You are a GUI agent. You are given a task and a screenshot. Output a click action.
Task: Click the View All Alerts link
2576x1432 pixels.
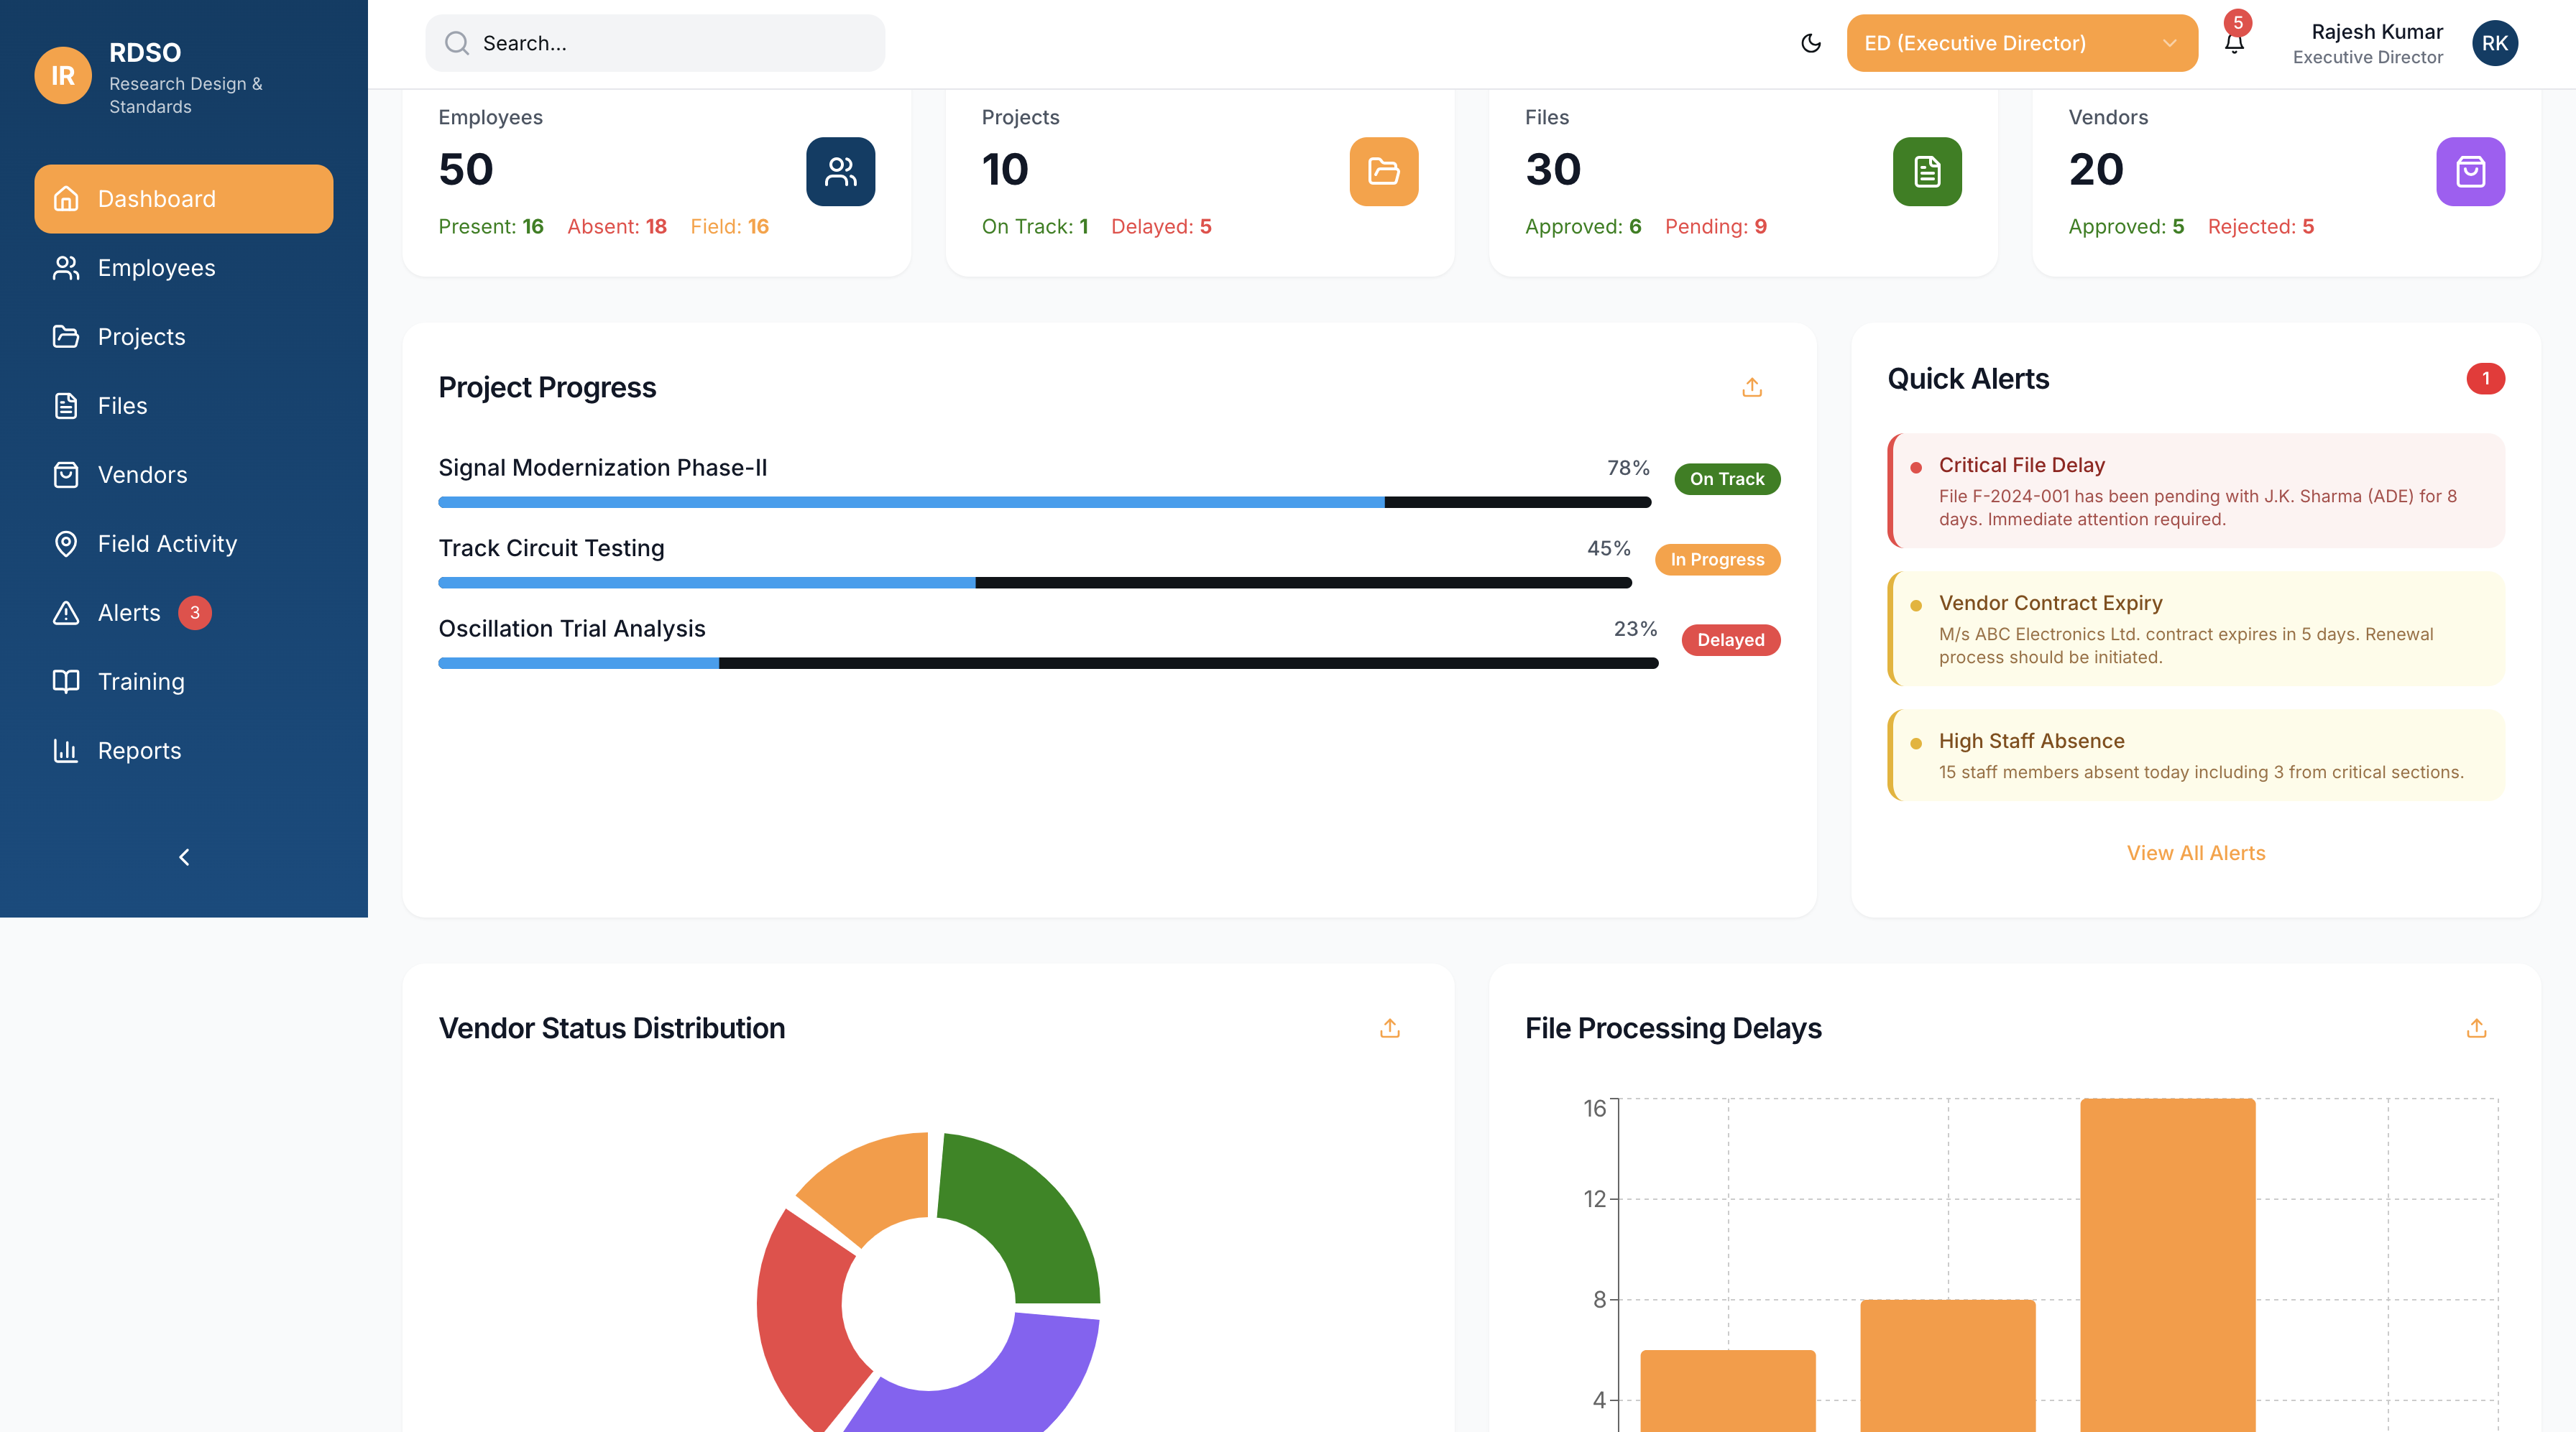[2196, 853]
